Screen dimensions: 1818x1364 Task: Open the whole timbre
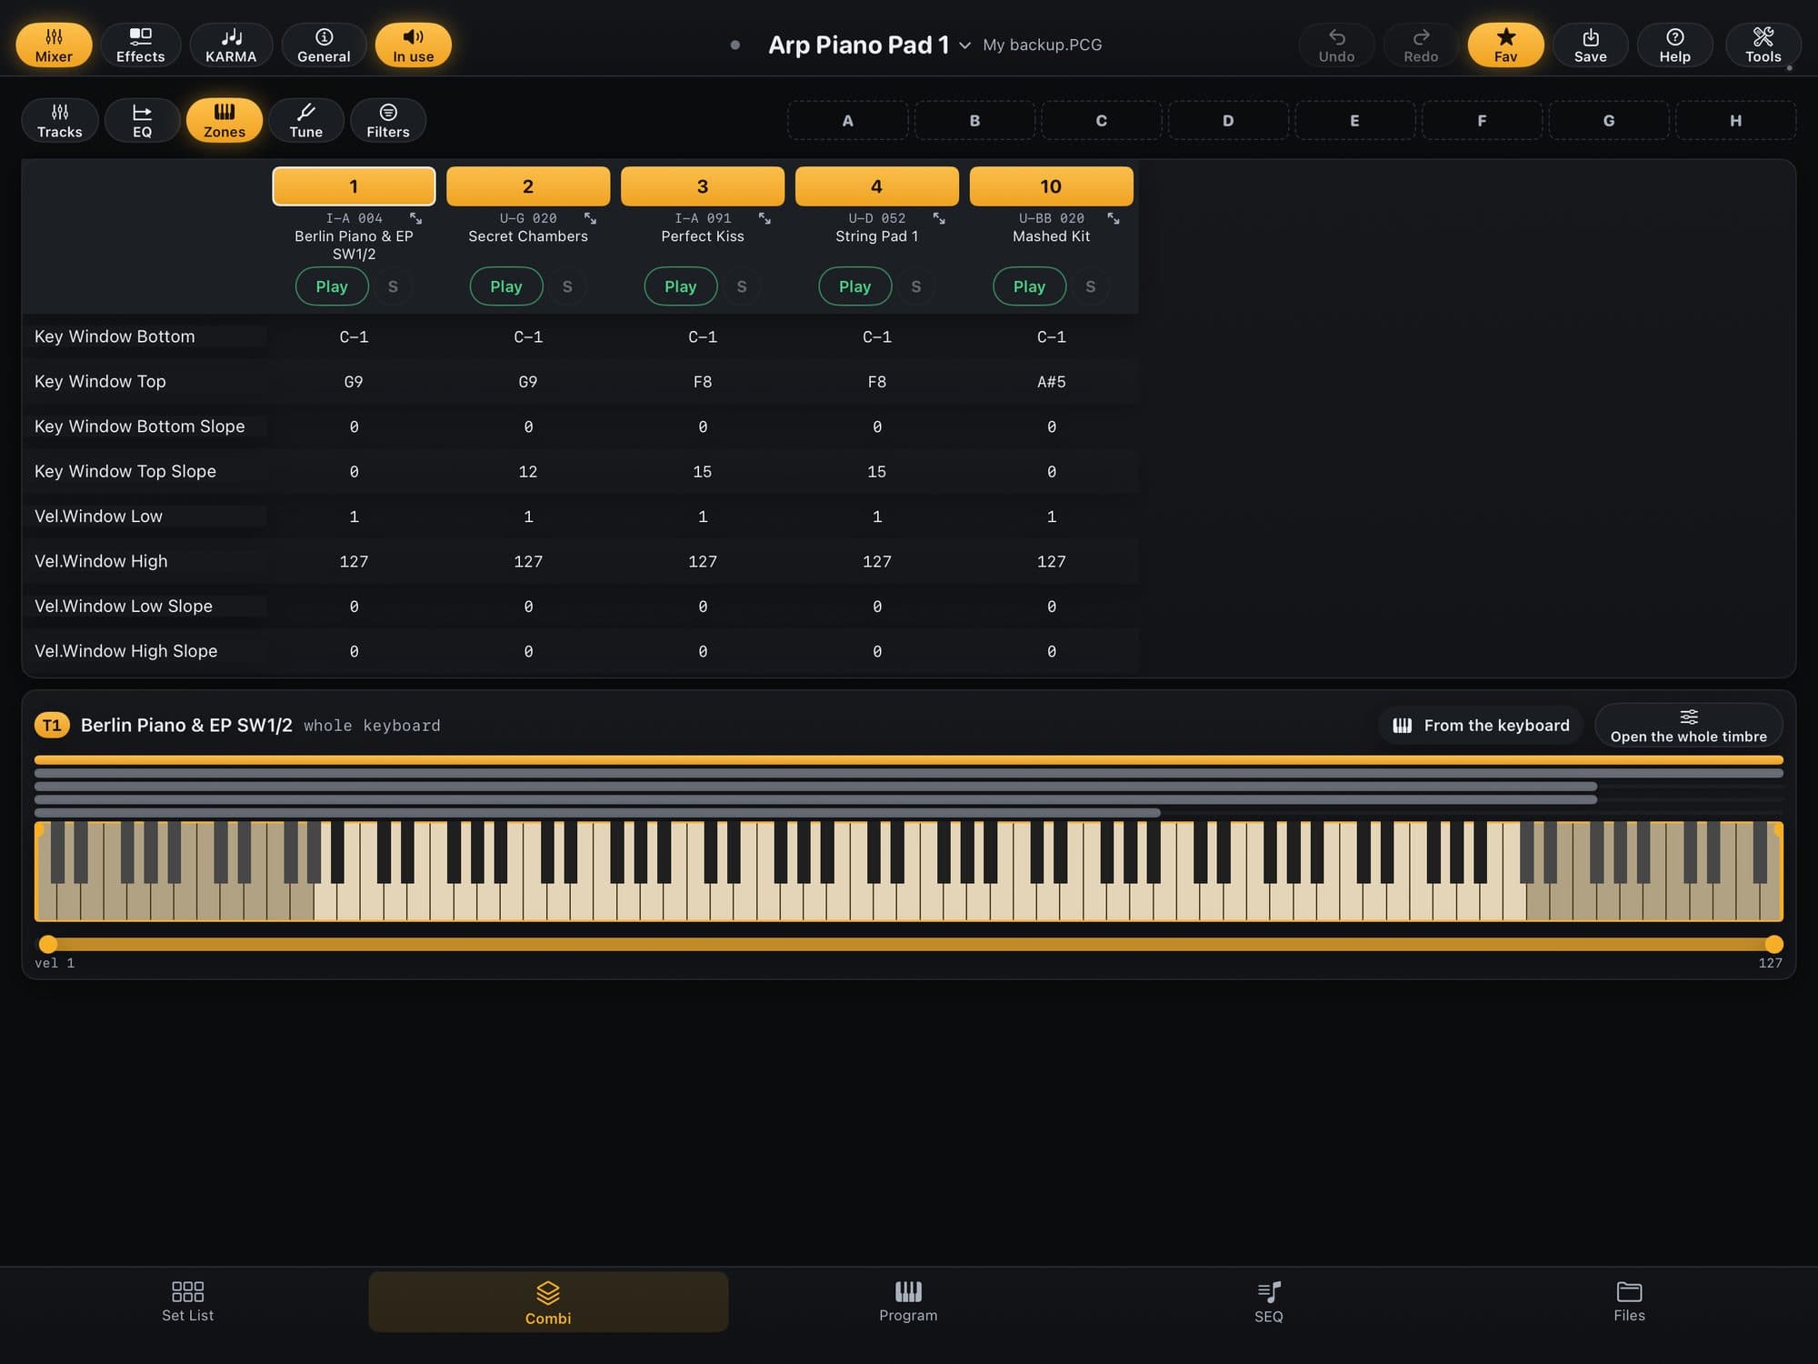pos(1689,726)
